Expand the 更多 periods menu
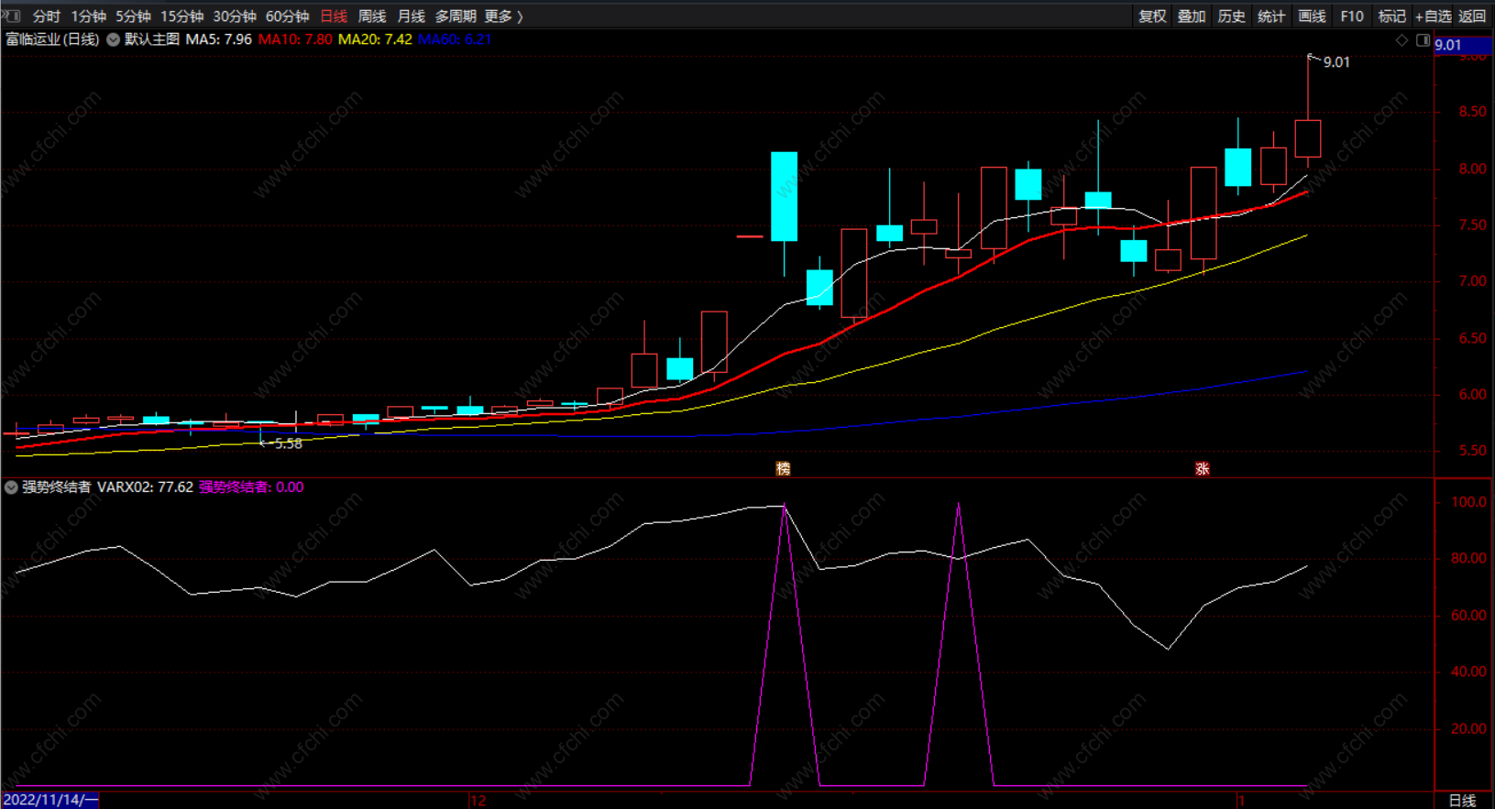 coord(503,16)
